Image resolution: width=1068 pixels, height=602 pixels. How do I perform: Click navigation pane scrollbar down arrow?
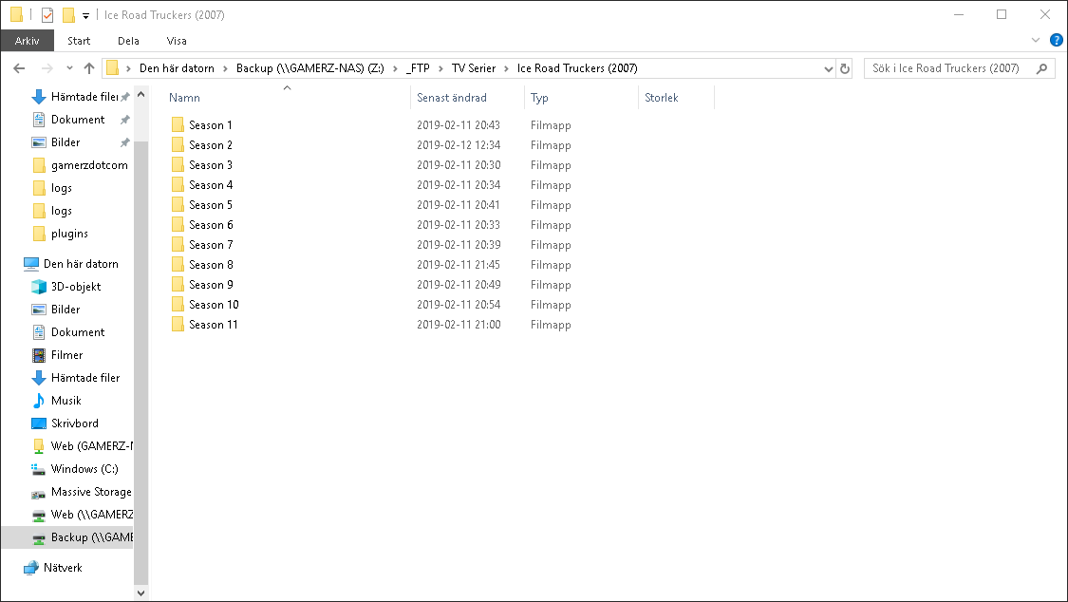click(x=141, y=593)
